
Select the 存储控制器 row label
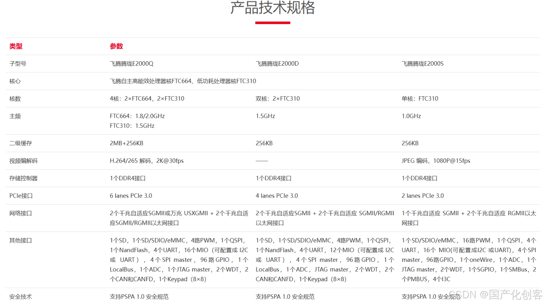coord(23,178)
